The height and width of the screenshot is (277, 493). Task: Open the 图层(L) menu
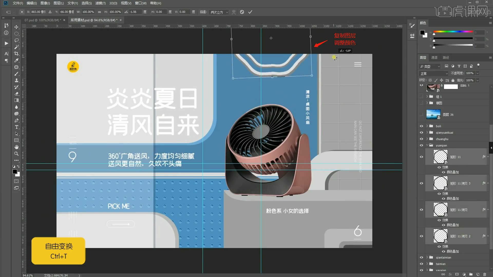[59, 3]
